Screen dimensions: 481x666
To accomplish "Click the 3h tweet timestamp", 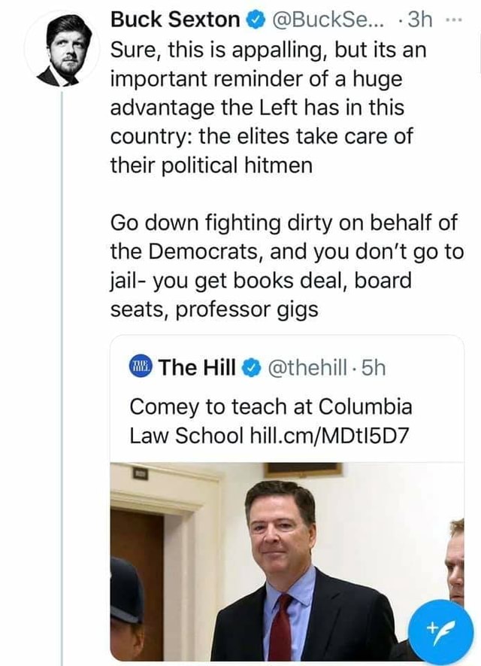I will click(x=420, y=20).
